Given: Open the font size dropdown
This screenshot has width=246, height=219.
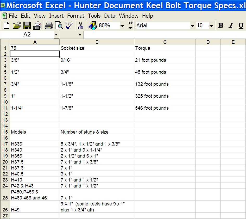Looking at the screenshot, I should point(211,26).
